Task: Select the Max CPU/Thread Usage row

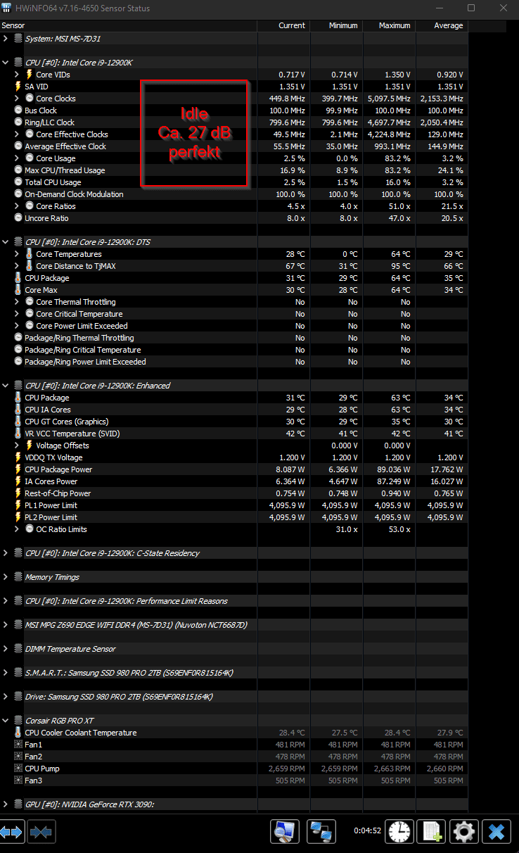Action: 234,170
